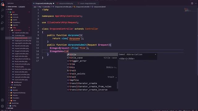Select the tmpfile suggestion
Viewport: 198px width, 111px height.
click(x=92, y=80)
